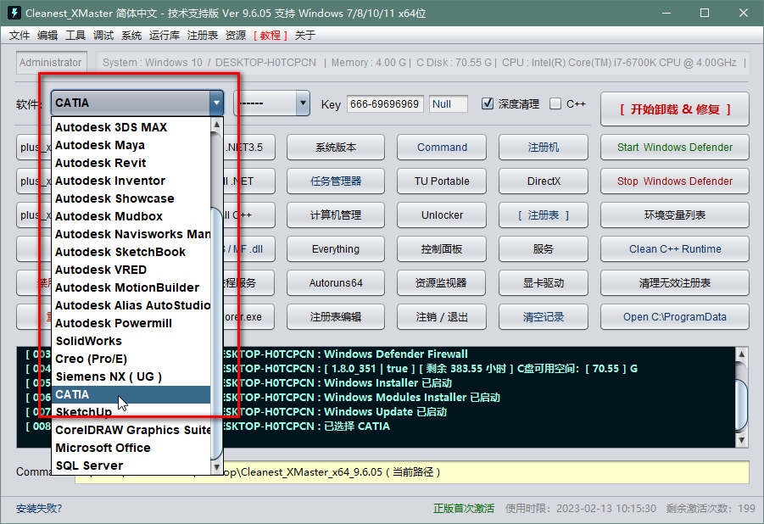Image resolution: width=764 pixels, height=524 pixels.
Task: Pick CorelDRAW Graphics Suite entry
Action: (131, 430)
